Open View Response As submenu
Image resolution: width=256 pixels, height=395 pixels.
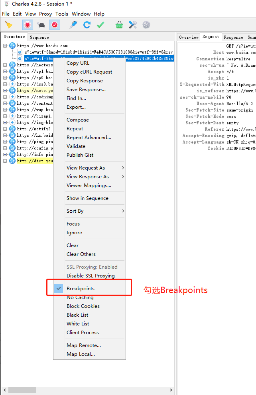(89, 177)
